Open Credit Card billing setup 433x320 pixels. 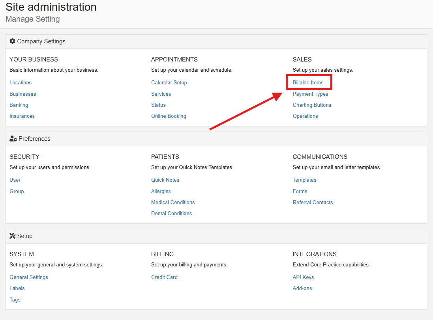pos(164,277)
